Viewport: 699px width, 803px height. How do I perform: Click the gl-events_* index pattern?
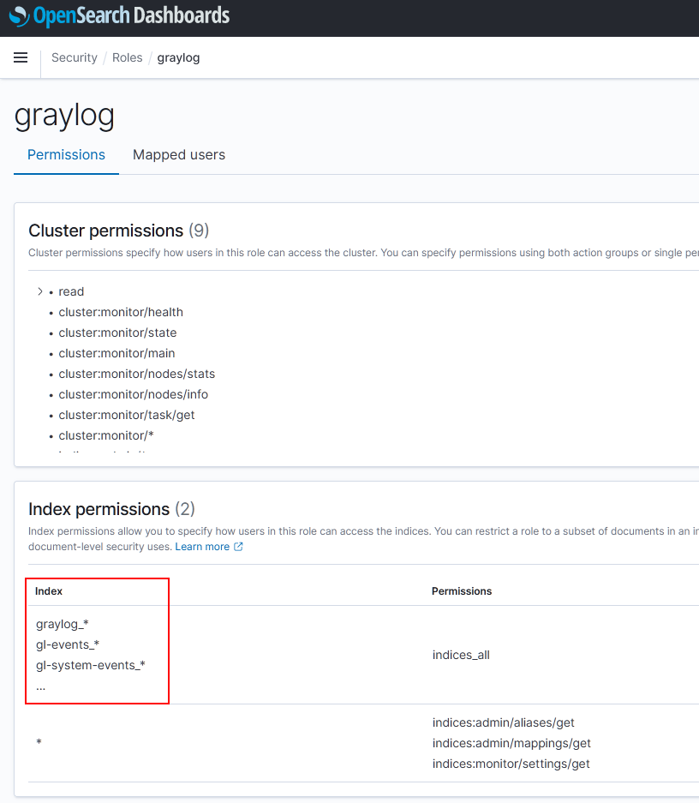(x=68, y=644)
